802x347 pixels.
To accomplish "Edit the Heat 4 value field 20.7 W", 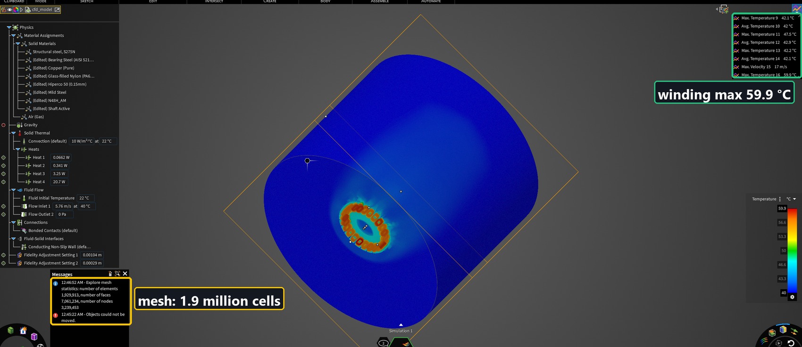I will tap(59, 182).
